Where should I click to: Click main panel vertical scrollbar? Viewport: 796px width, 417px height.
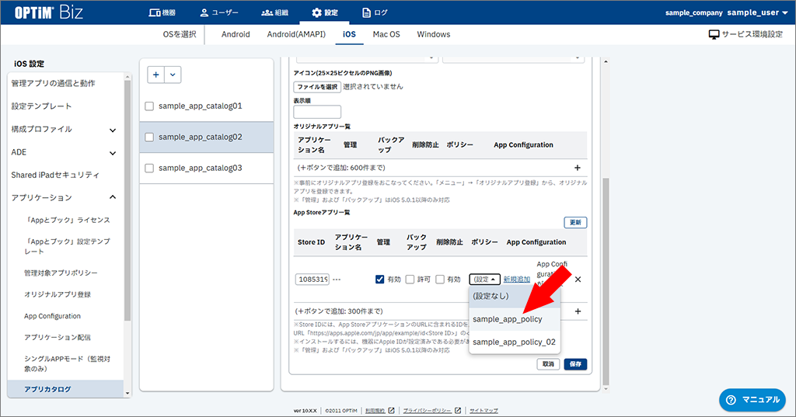click(x=605, y=282)
